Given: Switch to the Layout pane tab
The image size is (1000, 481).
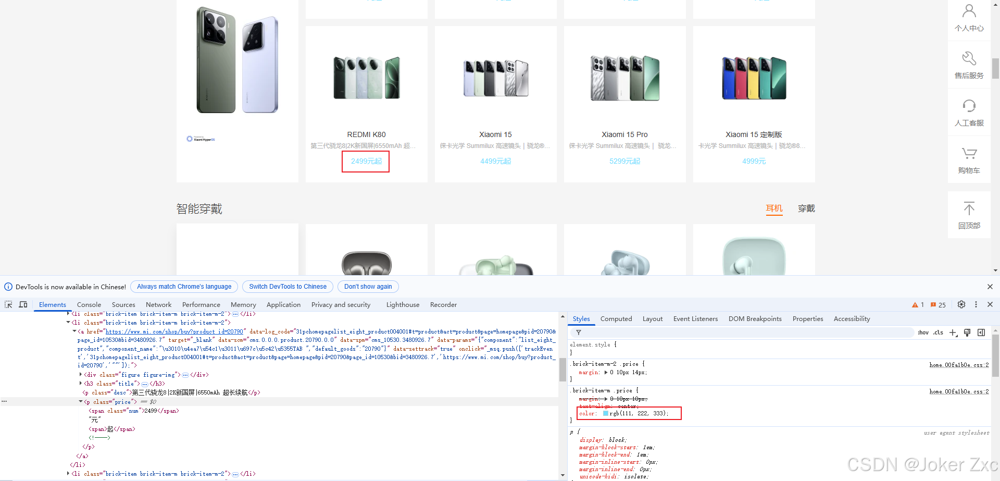Looking at the screenshot, I should [x=653, y=319].
